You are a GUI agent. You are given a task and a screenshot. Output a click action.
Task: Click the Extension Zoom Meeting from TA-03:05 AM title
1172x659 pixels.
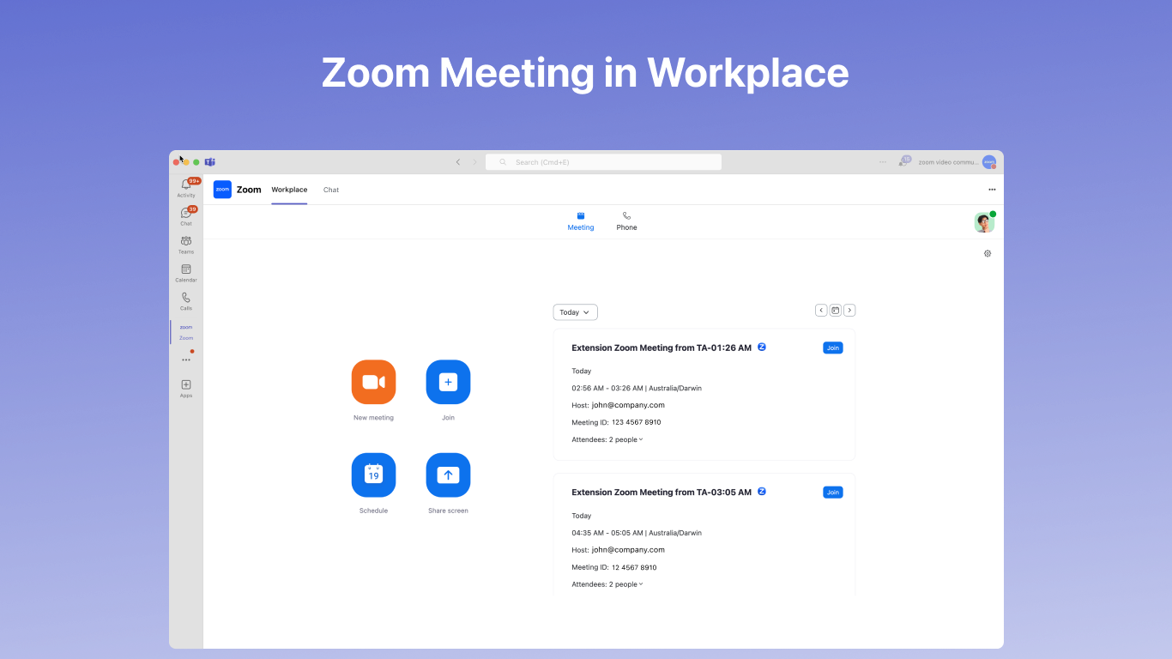pos(662,493)
